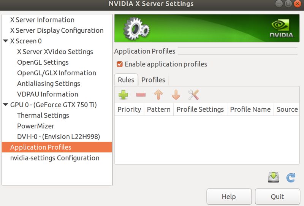
Task: Select Antialiasing Settings
Action: click(49, 84)
